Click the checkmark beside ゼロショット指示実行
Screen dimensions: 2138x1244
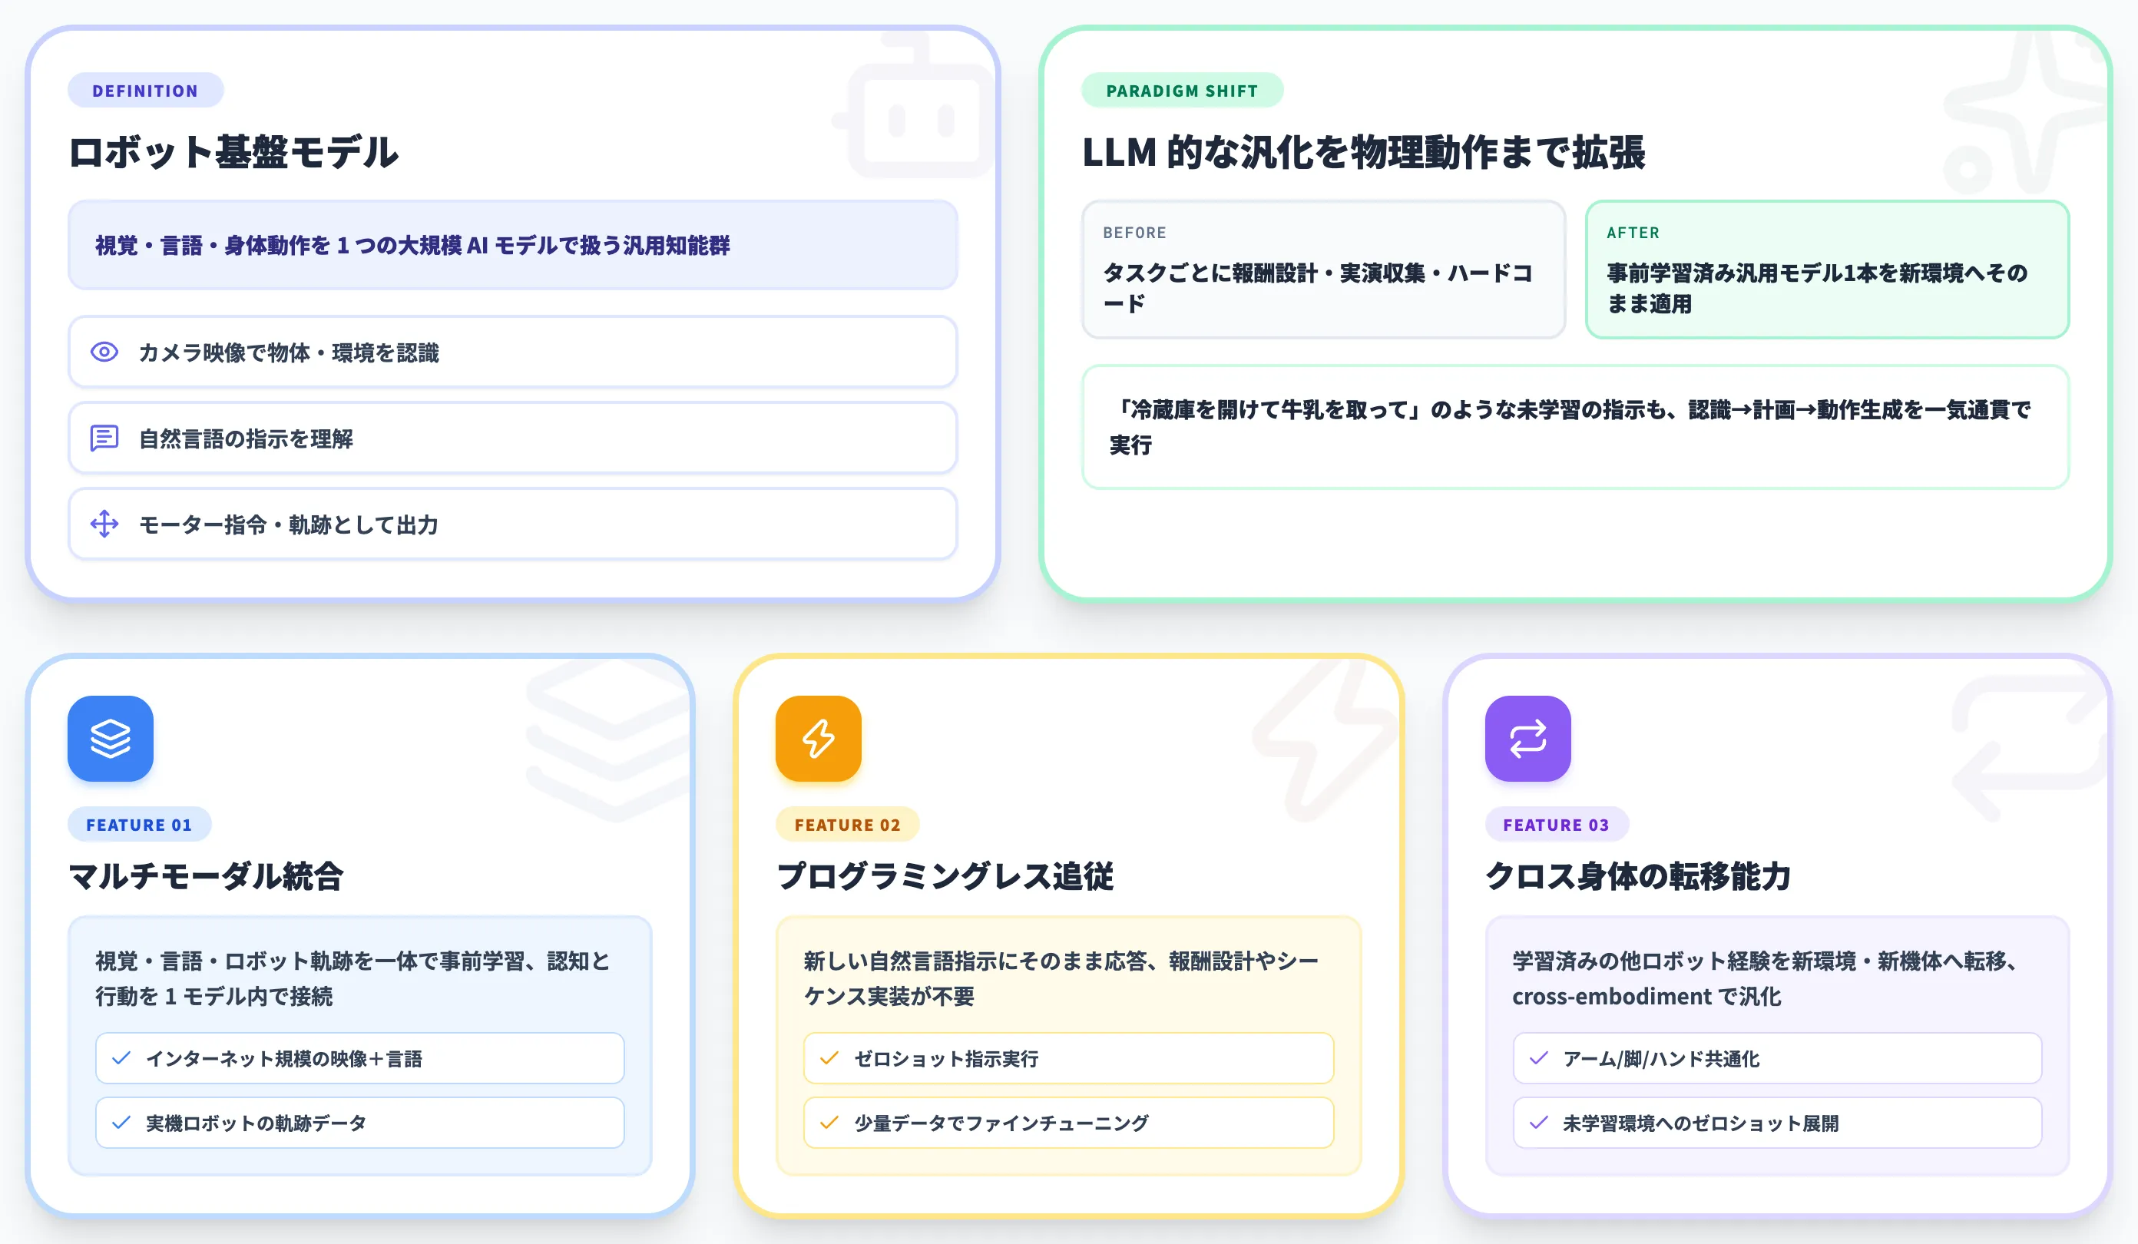tap(829, 1057)
